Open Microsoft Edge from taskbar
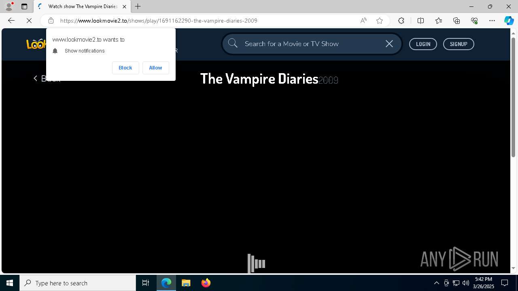Image resolution: width=518 pixels, height=291 pixels. click(x=166, y=283)
